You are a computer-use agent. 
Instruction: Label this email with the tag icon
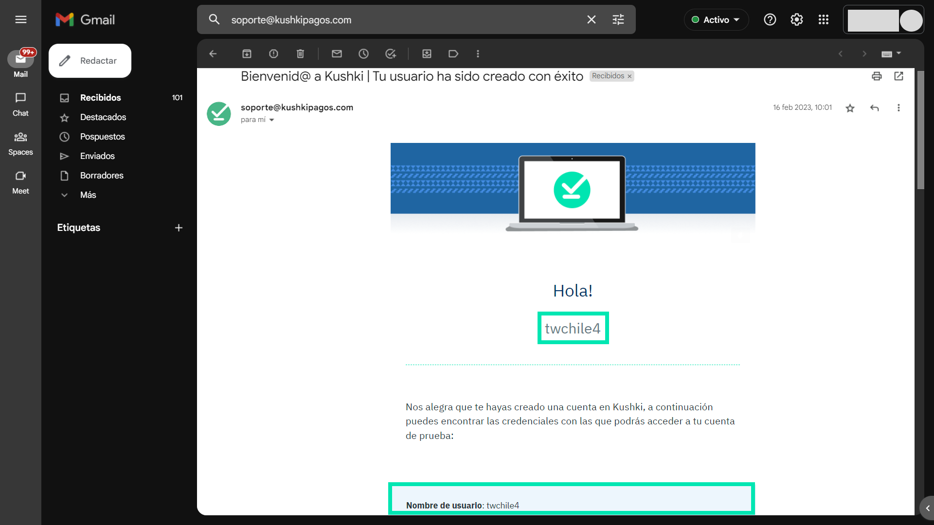coord(453,54)
